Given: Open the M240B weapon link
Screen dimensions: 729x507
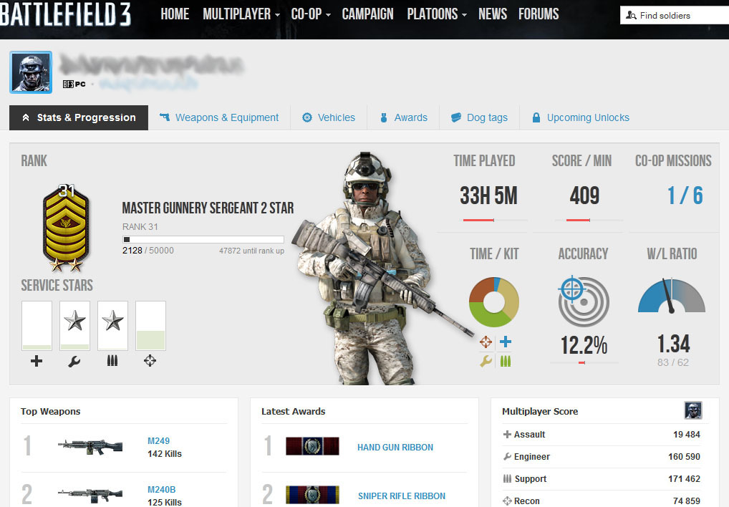Looking at the screenshot, I should 161,489.
